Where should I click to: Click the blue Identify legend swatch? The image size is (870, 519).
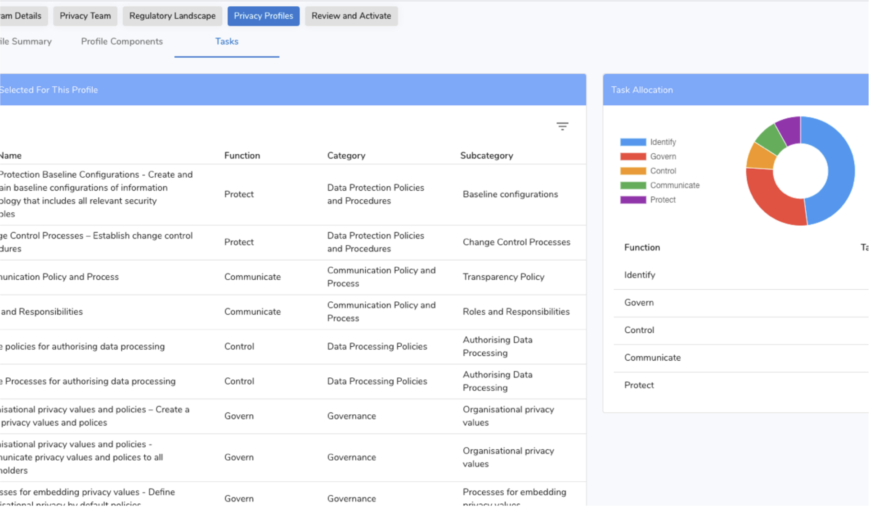(x=632, y=142)
